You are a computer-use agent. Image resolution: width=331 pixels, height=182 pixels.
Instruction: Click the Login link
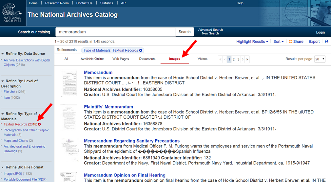tap(320, 32)
